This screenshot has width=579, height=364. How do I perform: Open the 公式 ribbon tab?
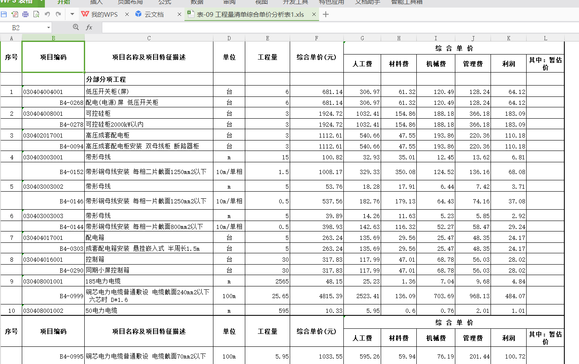[165, 2]
